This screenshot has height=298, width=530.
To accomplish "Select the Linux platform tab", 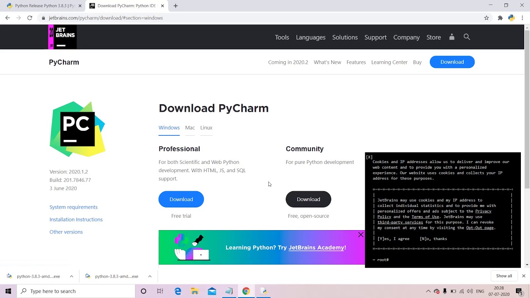I will coord(206,128).
